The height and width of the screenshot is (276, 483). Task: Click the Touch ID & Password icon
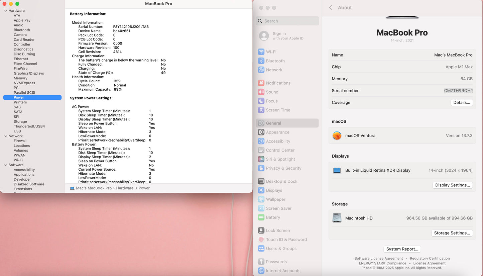tap(261, 240)
